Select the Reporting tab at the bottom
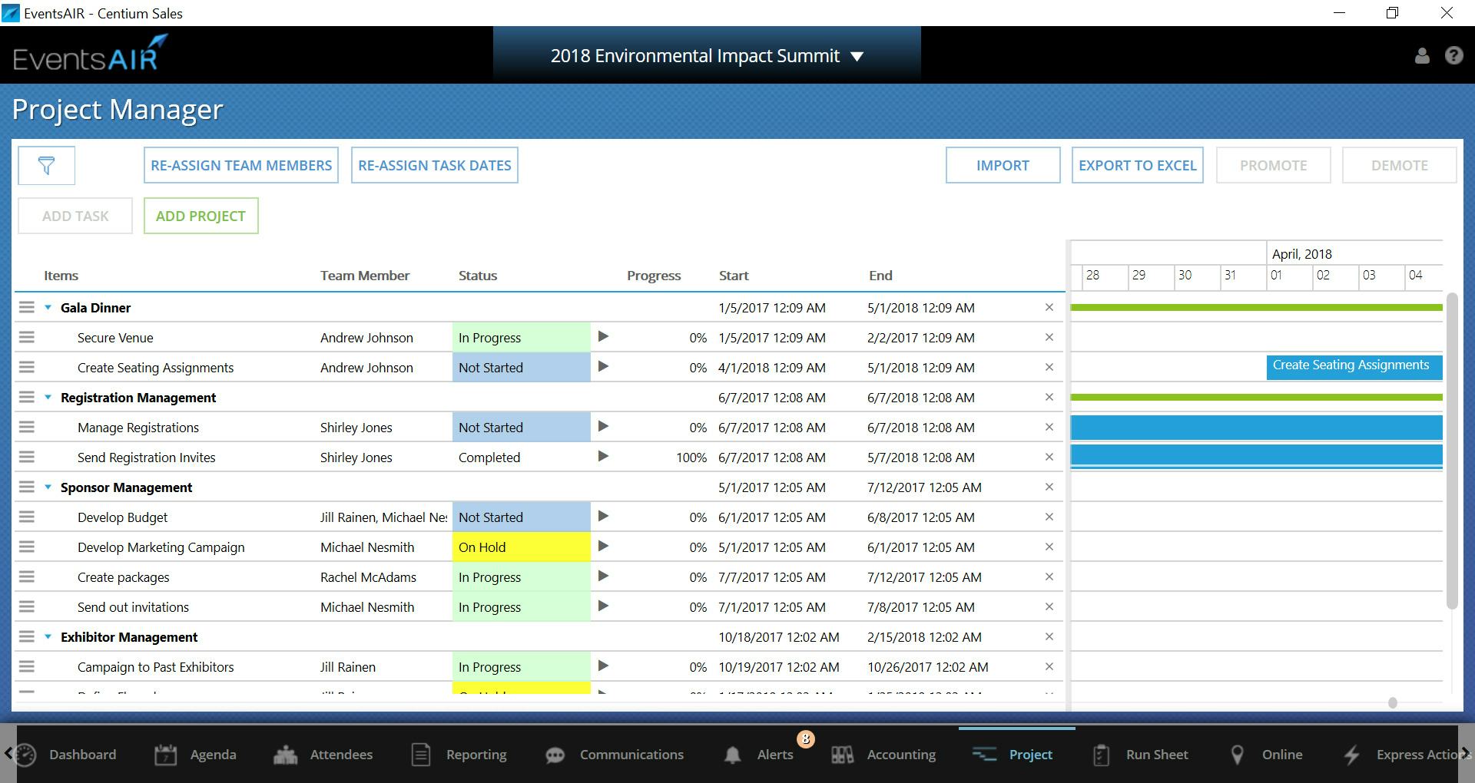Screen dimensions: 1475x783 point(420,755)
